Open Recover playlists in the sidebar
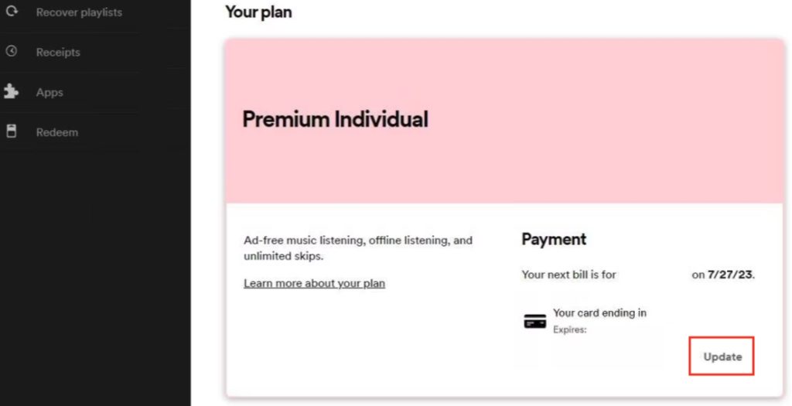This screenshot has height=406, width=792. pyautogui.click(x=79, y=12)
